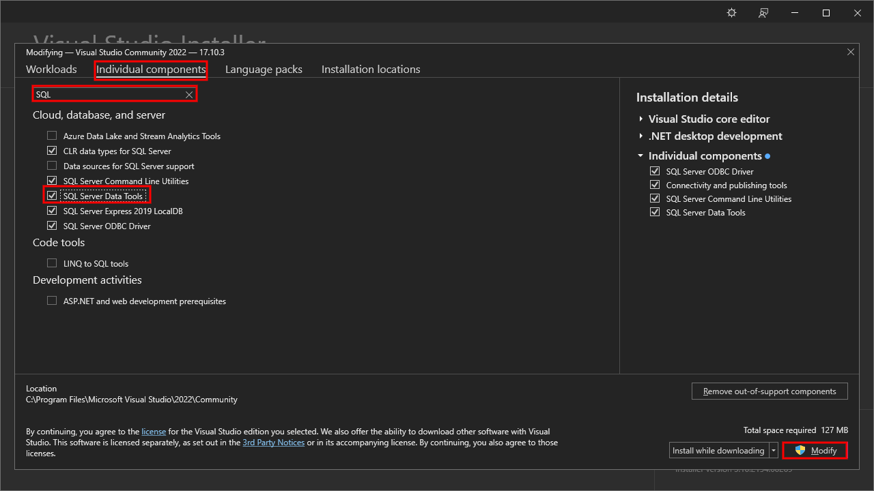874x491 pixels.
Task: Toggle SQL Server Command Line Utilities checkbox in the component list
Action: [x=52, y=181]
